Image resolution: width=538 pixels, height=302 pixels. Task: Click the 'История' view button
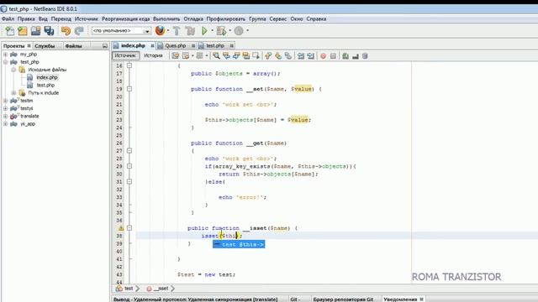coord(153,55)
